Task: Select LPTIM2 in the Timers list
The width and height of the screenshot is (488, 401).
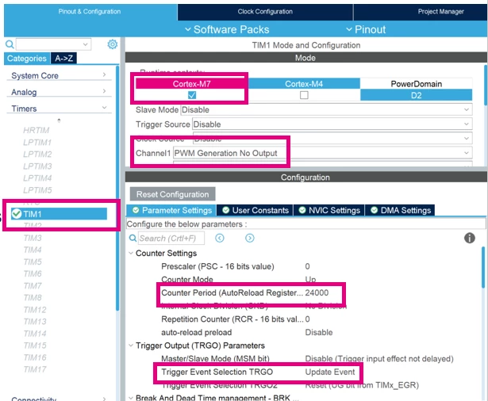Action: click(37, 155)
